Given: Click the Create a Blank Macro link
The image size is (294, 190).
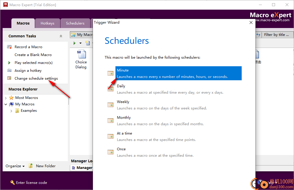Looking at the screenshot, I should coord(33,55).
